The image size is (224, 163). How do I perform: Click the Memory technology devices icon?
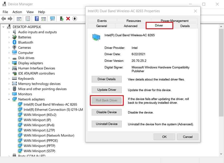tap(14, 84)
